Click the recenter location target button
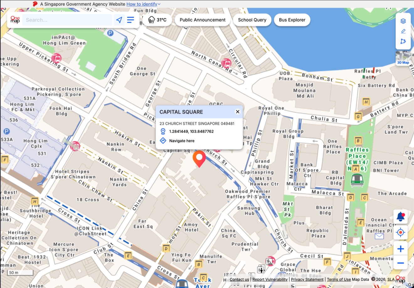Image resolution: width=414 pixels, height=288 pixels. (x=401, y=232)
